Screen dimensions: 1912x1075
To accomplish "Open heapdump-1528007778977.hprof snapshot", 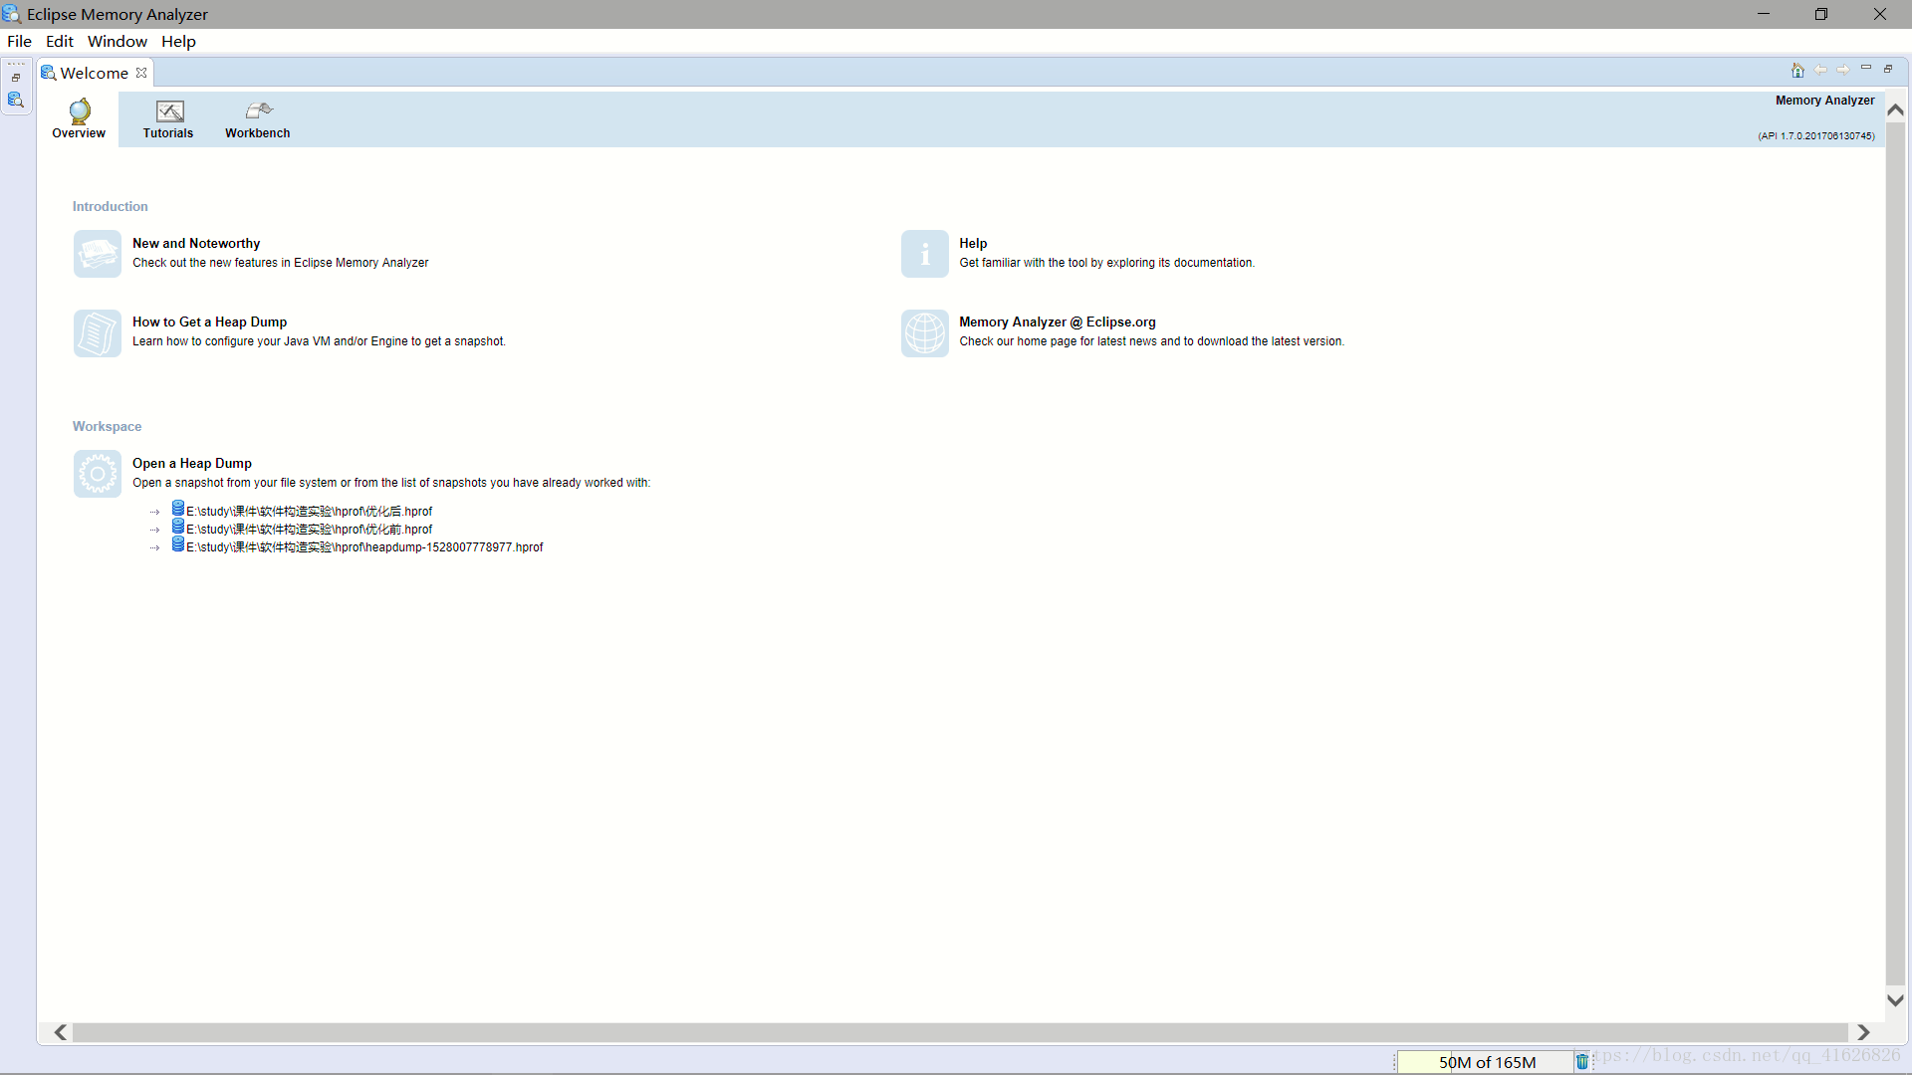I will [364, 547].
